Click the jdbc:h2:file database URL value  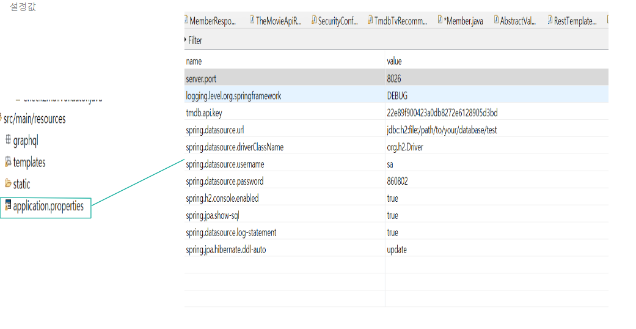pos(442,130)
